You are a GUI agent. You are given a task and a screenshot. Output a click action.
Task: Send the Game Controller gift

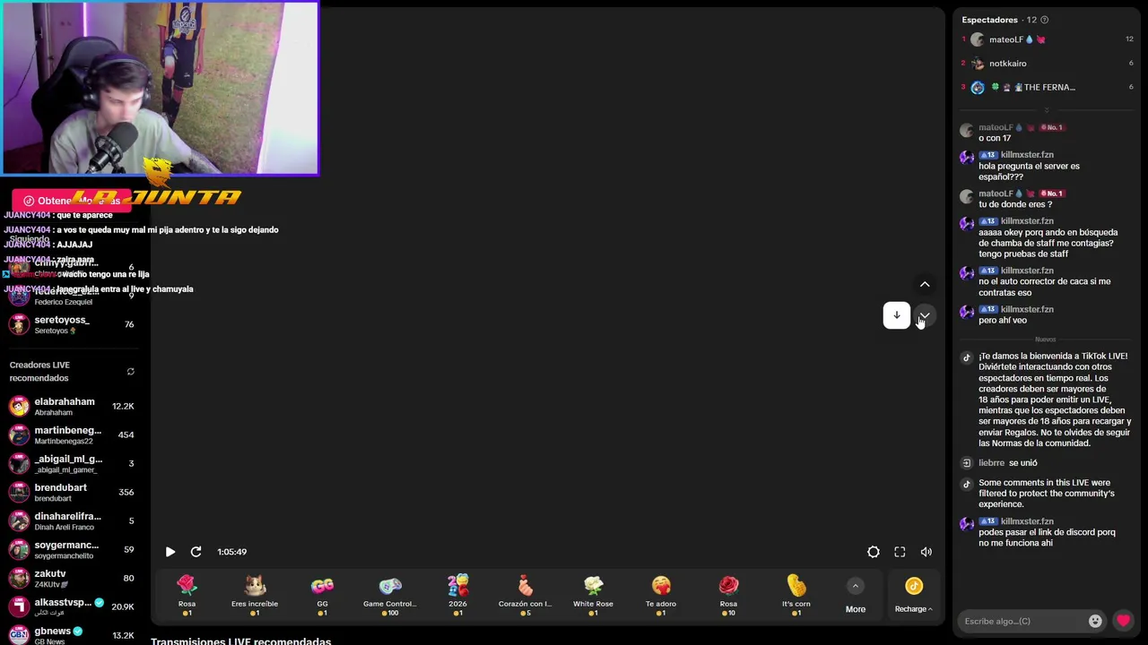click(x=390, y=596)
